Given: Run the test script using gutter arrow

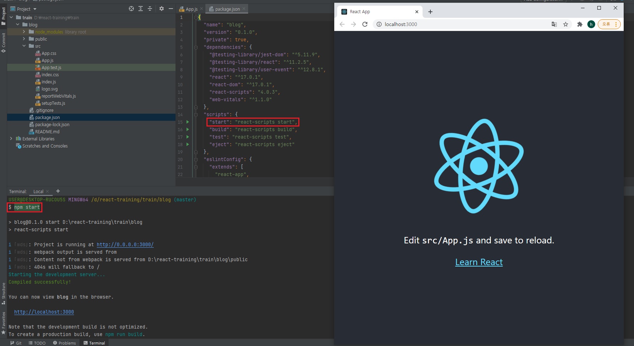Looking at the screenshot, I should (x=188, y=137).
